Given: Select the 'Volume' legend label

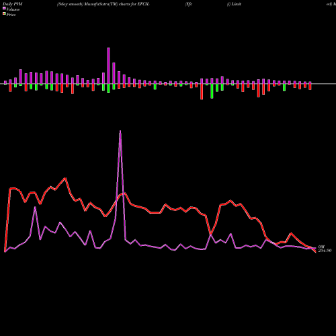Looking at the screenshot, I should coord(13,9).
